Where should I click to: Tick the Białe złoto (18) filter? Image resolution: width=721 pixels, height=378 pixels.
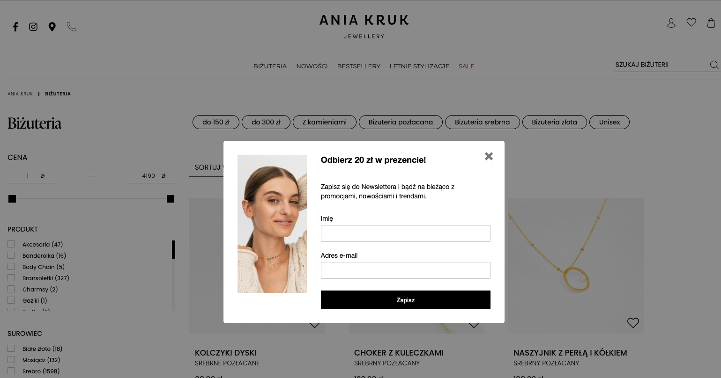tap(11, 349)
